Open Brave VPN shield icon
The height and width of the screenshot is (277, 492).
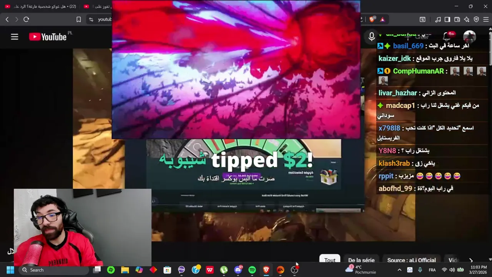coord(476,19)
